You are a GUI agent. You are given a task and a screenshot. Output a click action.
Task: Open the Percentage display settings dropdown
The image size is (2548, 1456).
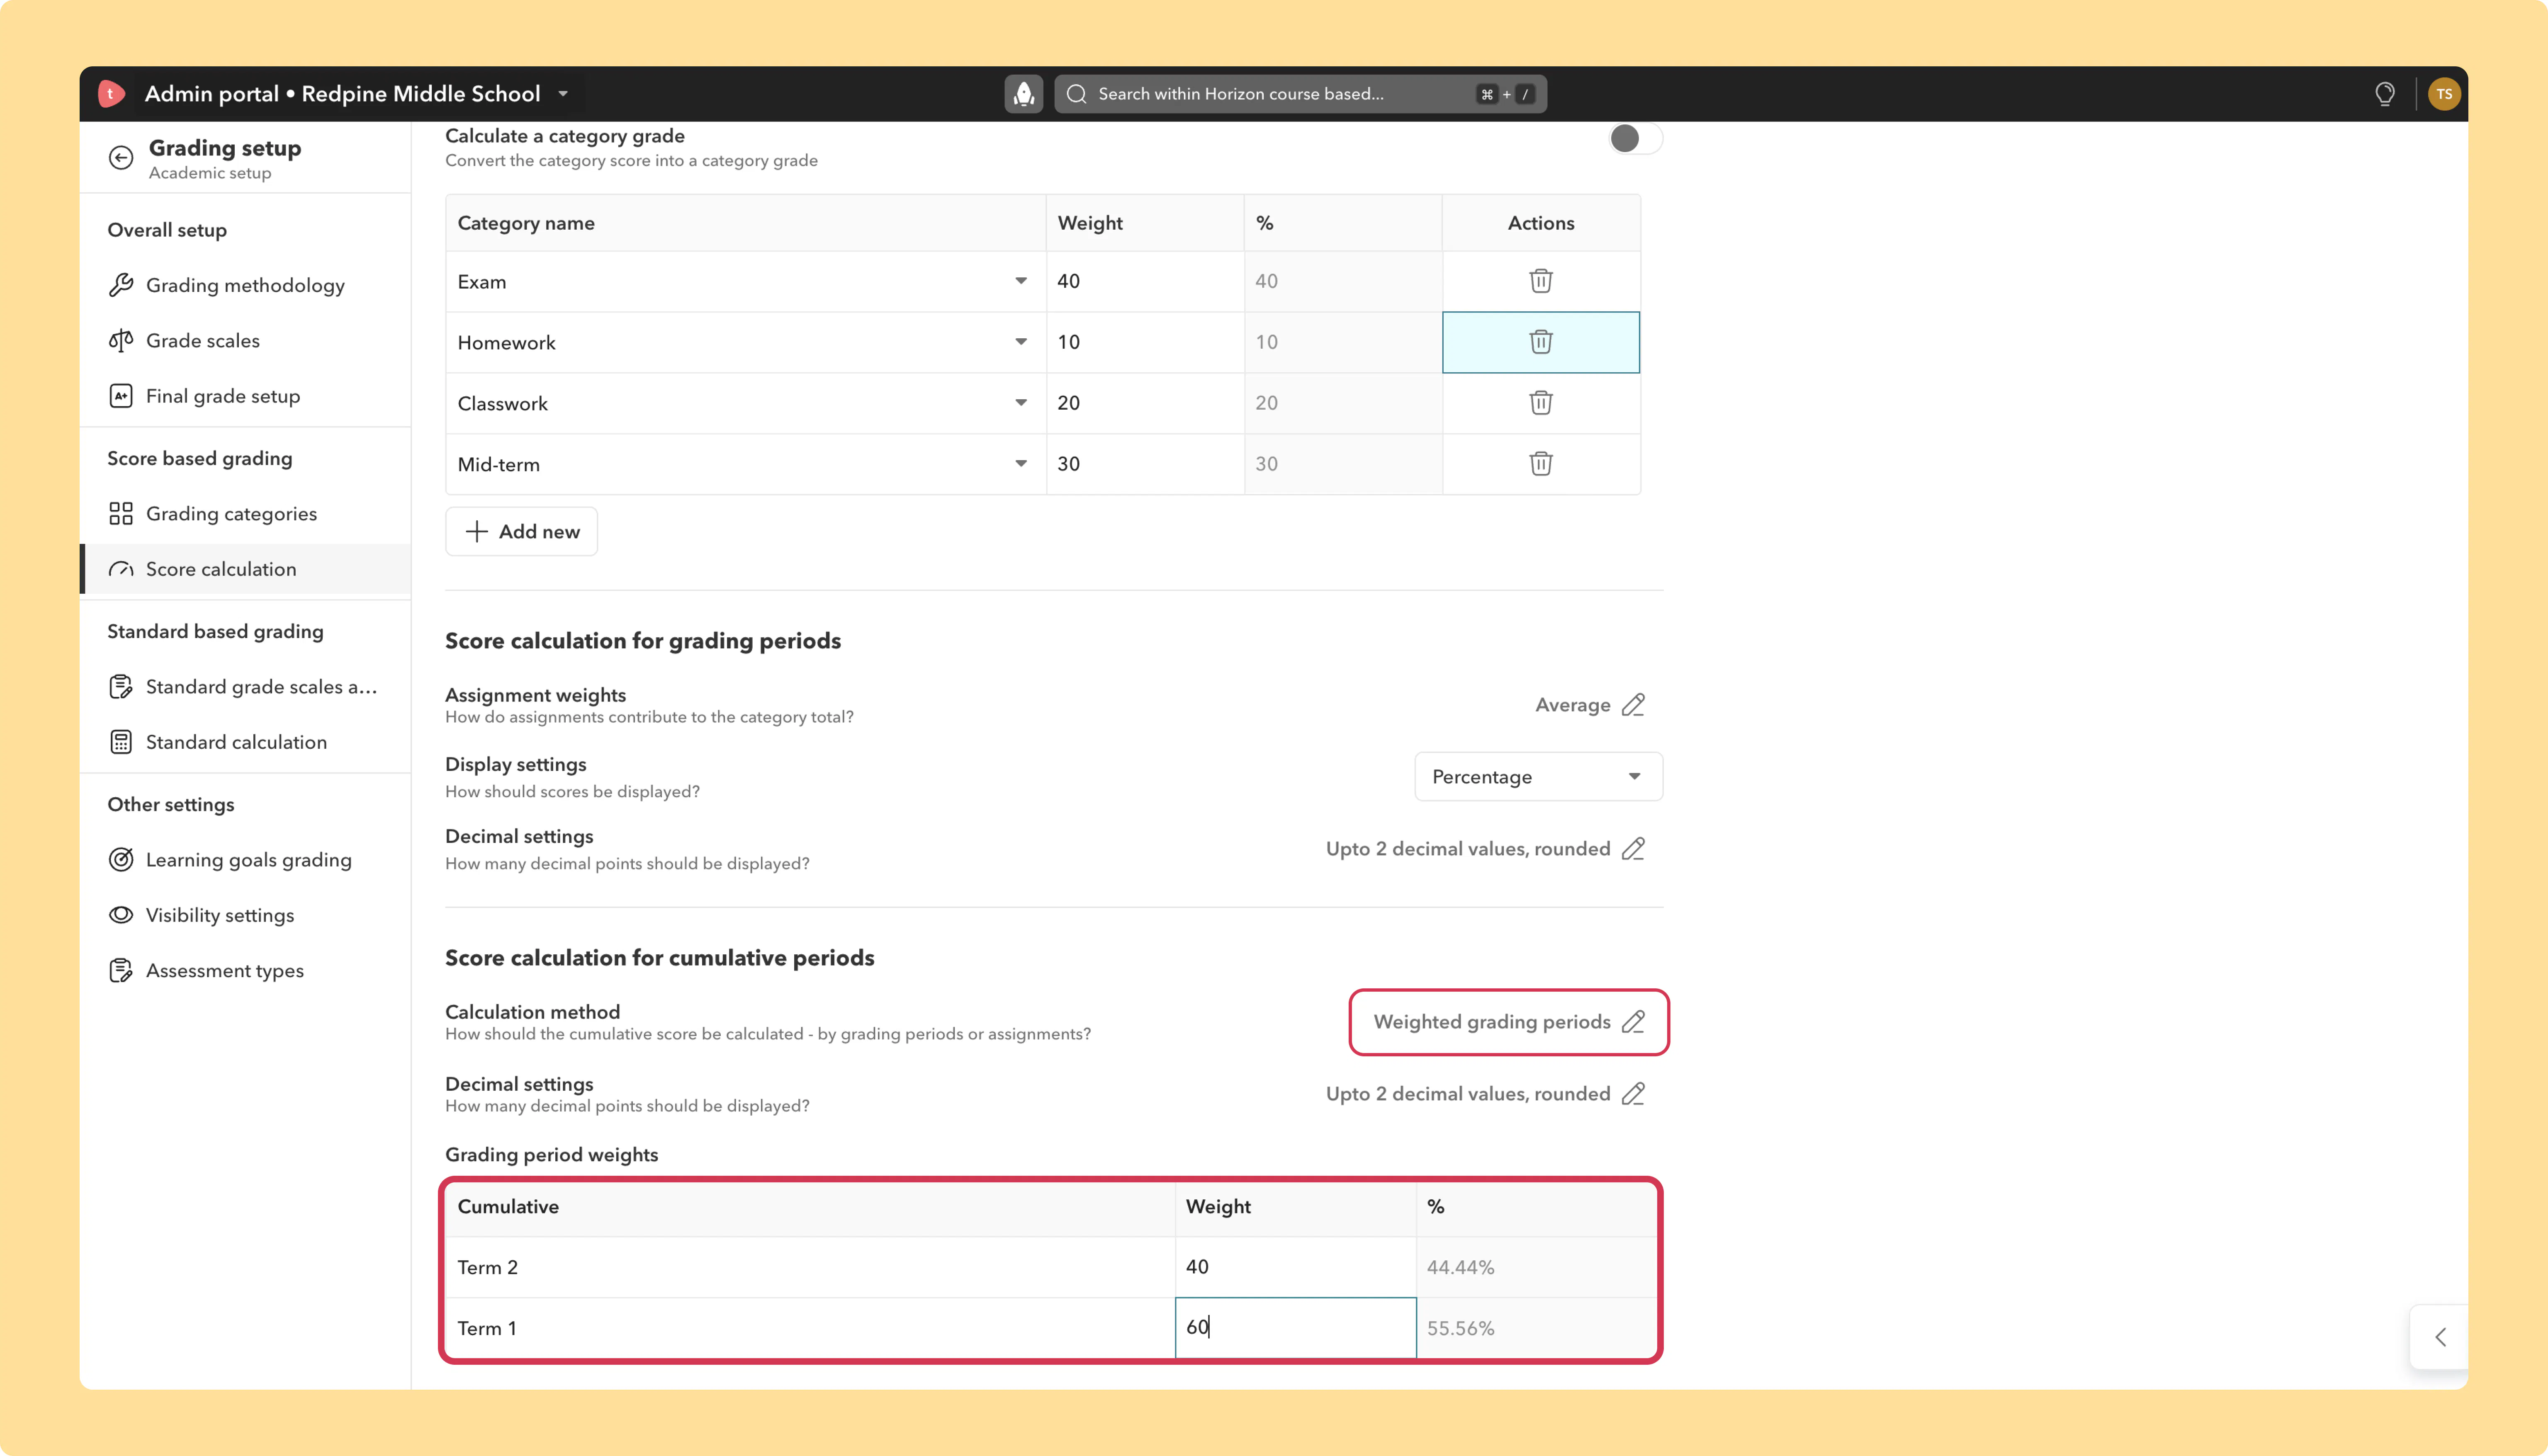click(1538, 777)
